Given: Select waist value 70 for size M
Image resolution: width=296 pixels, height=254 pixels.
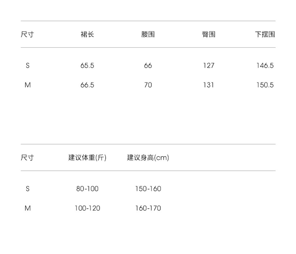Looking at the screenshot, I should coord(148,85).
